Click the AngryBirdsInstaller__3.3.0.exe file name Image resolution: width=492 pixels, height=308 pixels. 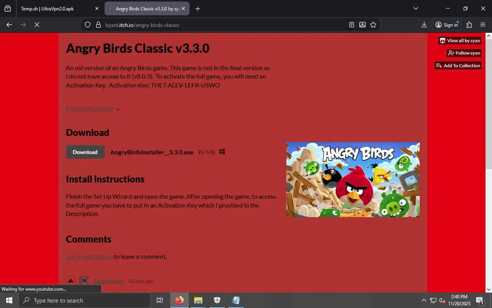click(152, 152)
